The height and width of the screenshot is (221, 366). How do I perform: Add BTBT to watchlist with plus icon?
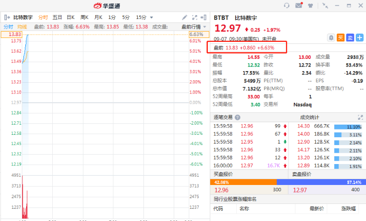[360, 37]
